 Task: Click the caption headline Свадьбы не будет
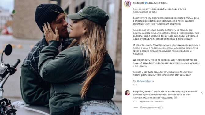pos(157,3)
